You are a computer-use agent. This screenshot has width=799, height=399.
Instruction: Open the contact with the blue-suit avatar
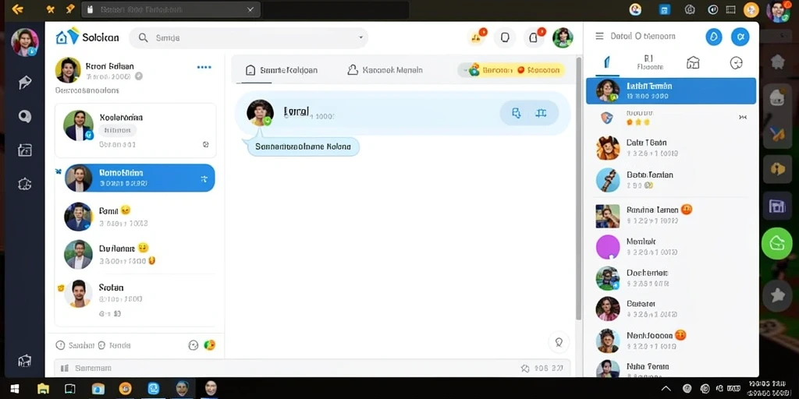(136, 217)
